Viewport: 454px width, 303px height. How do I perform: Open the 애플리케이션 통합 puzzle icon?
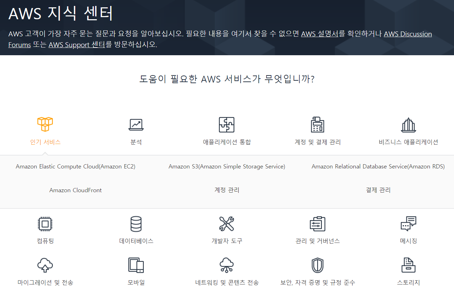coord(227,124)
